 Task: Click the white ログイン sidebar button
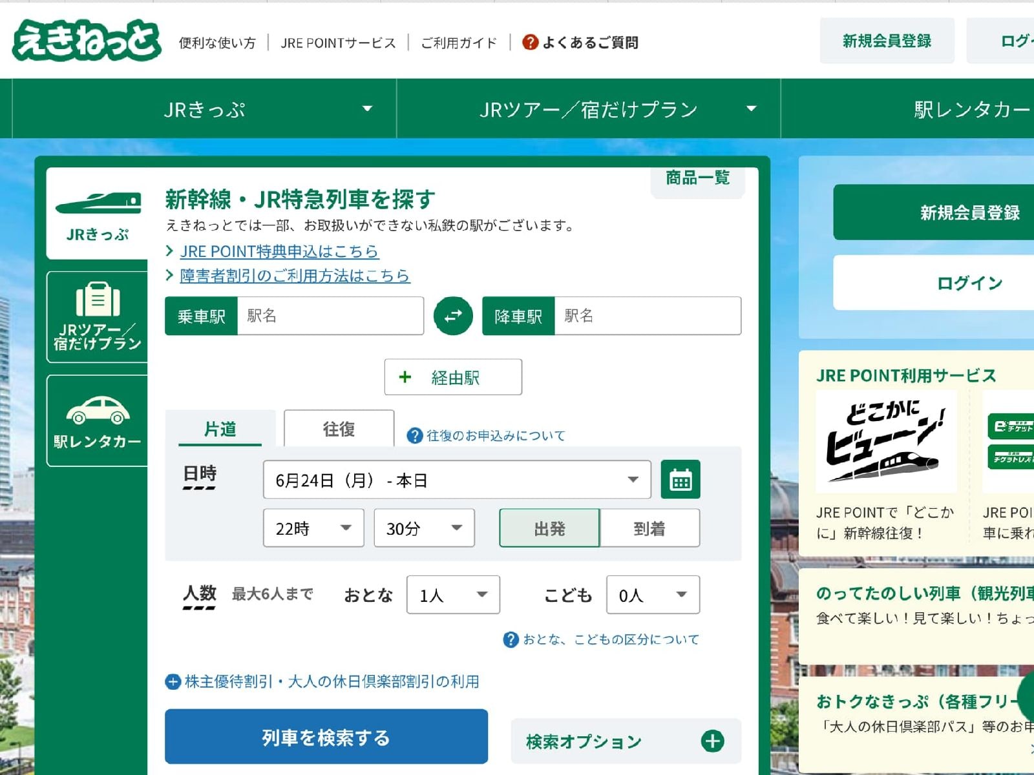click(x=934, y=283)
